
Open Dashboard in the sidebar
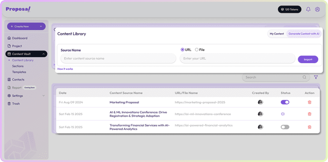pos(20,38)
